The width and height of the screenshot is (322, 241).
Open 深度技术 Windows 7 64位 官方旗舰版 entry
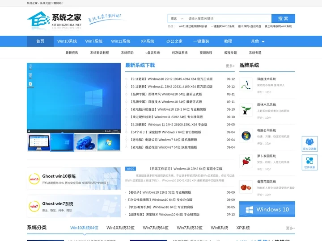[x=166, y=132]
